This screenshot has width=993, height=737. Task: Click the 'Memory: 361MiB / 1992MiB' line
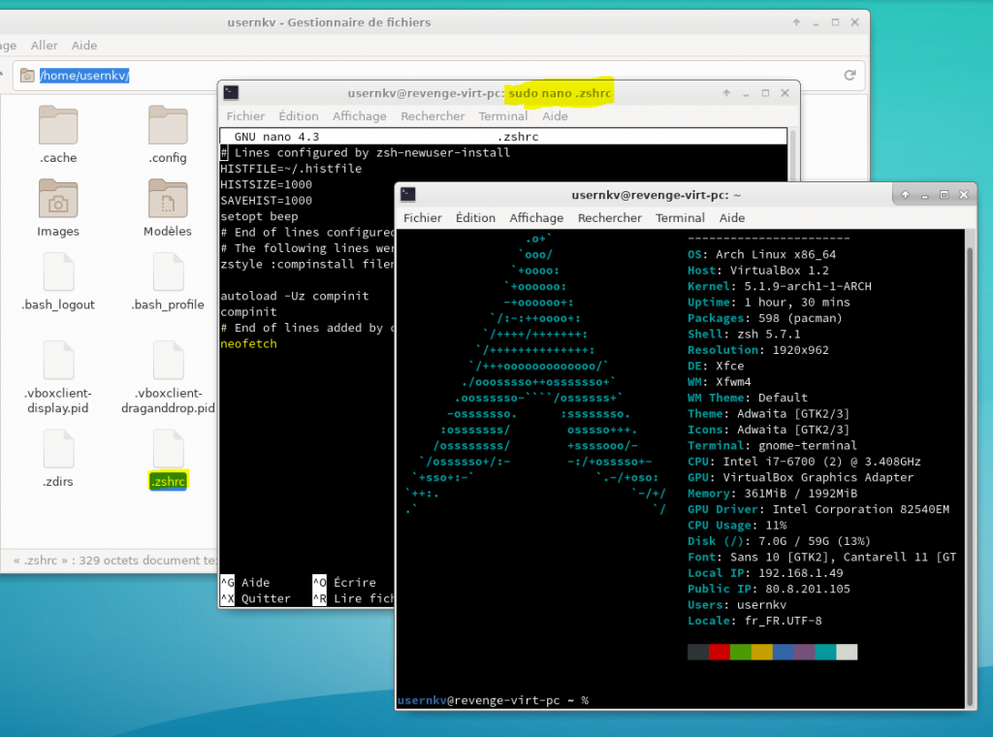pyautogui.click(x=773, y=494)
